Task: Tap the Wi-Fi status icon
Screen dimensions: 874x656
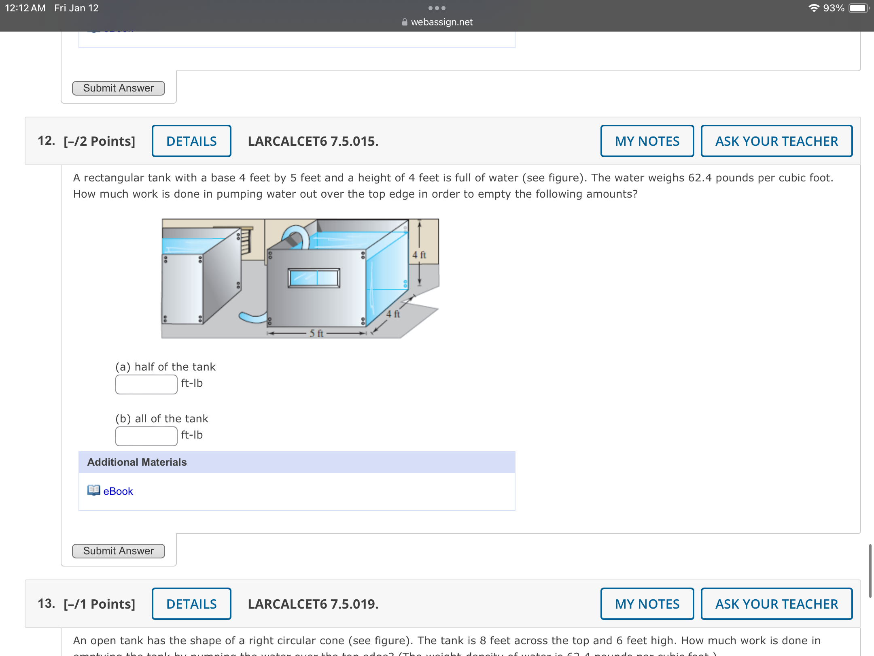Action: point(813,8)
